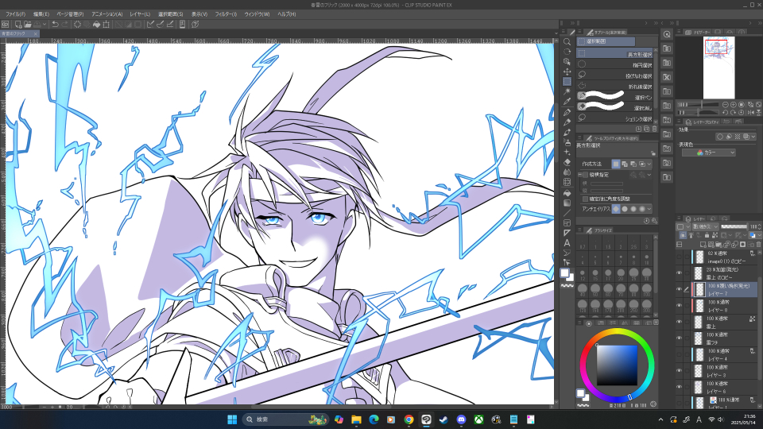Pick the text tool
The width and height of the screenshot is (763, 429).
[567, 242]
